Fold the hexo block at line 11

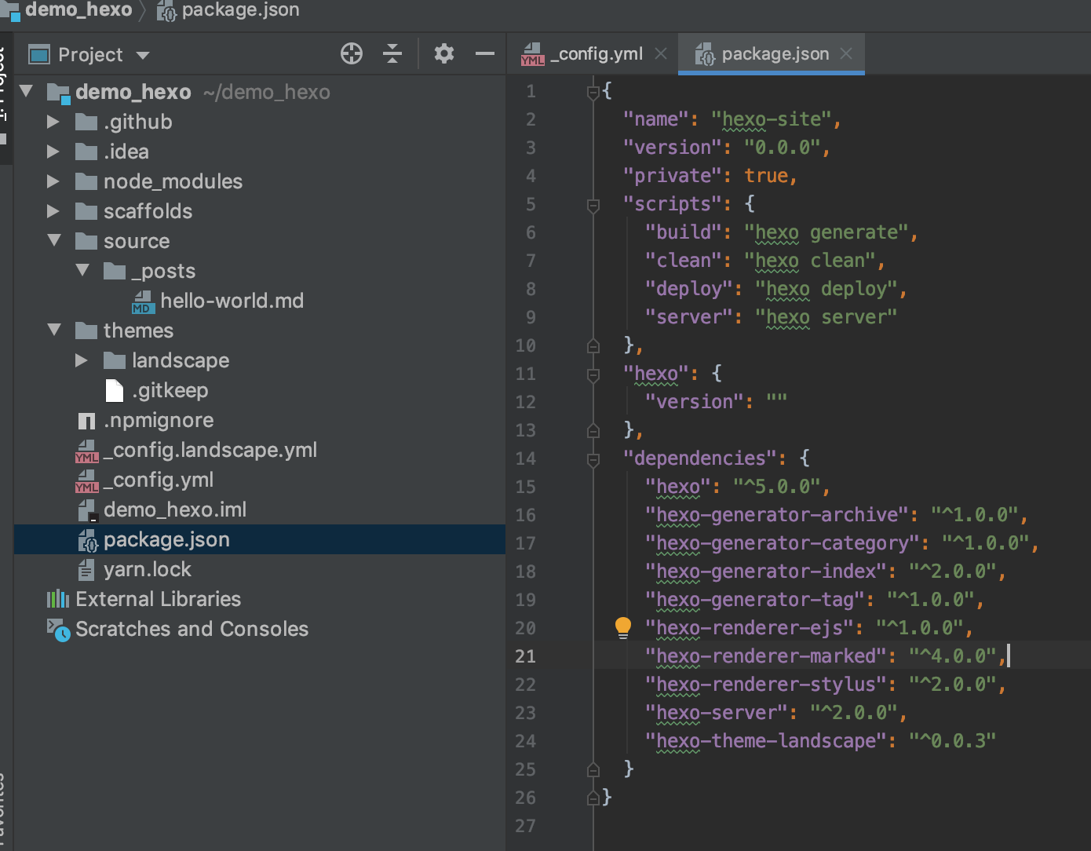tap(593, 374)
